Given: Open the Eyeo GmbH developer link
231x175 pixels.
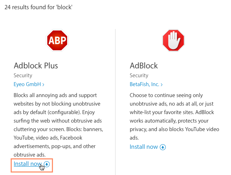Looking at the screenshot, I should (27, 85).
